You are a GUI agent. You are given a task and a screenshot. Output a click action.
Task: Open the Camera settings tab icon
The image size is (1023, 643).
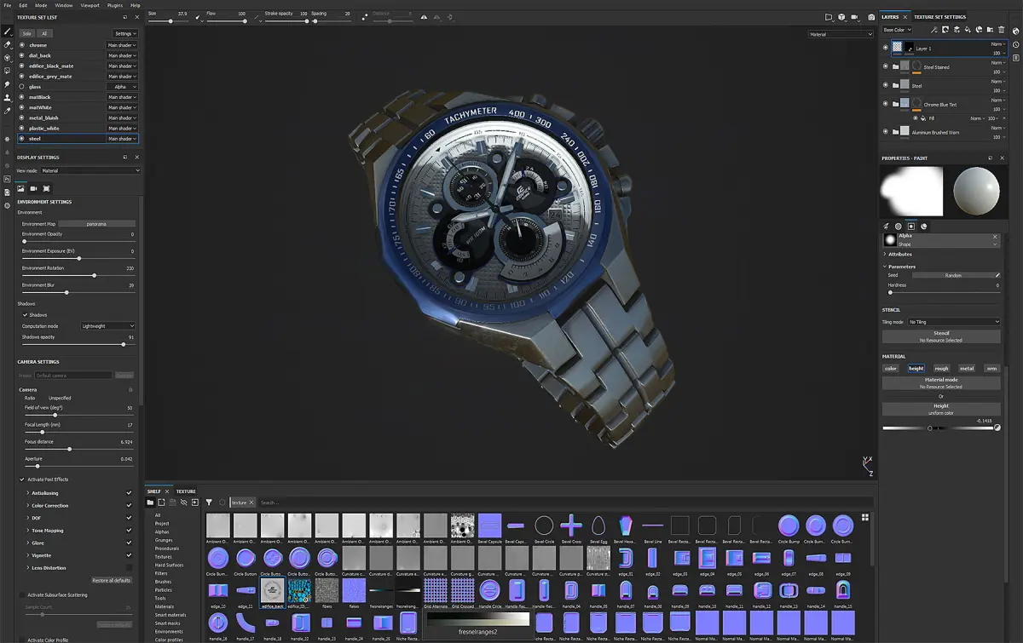click(x=34, y=188)
